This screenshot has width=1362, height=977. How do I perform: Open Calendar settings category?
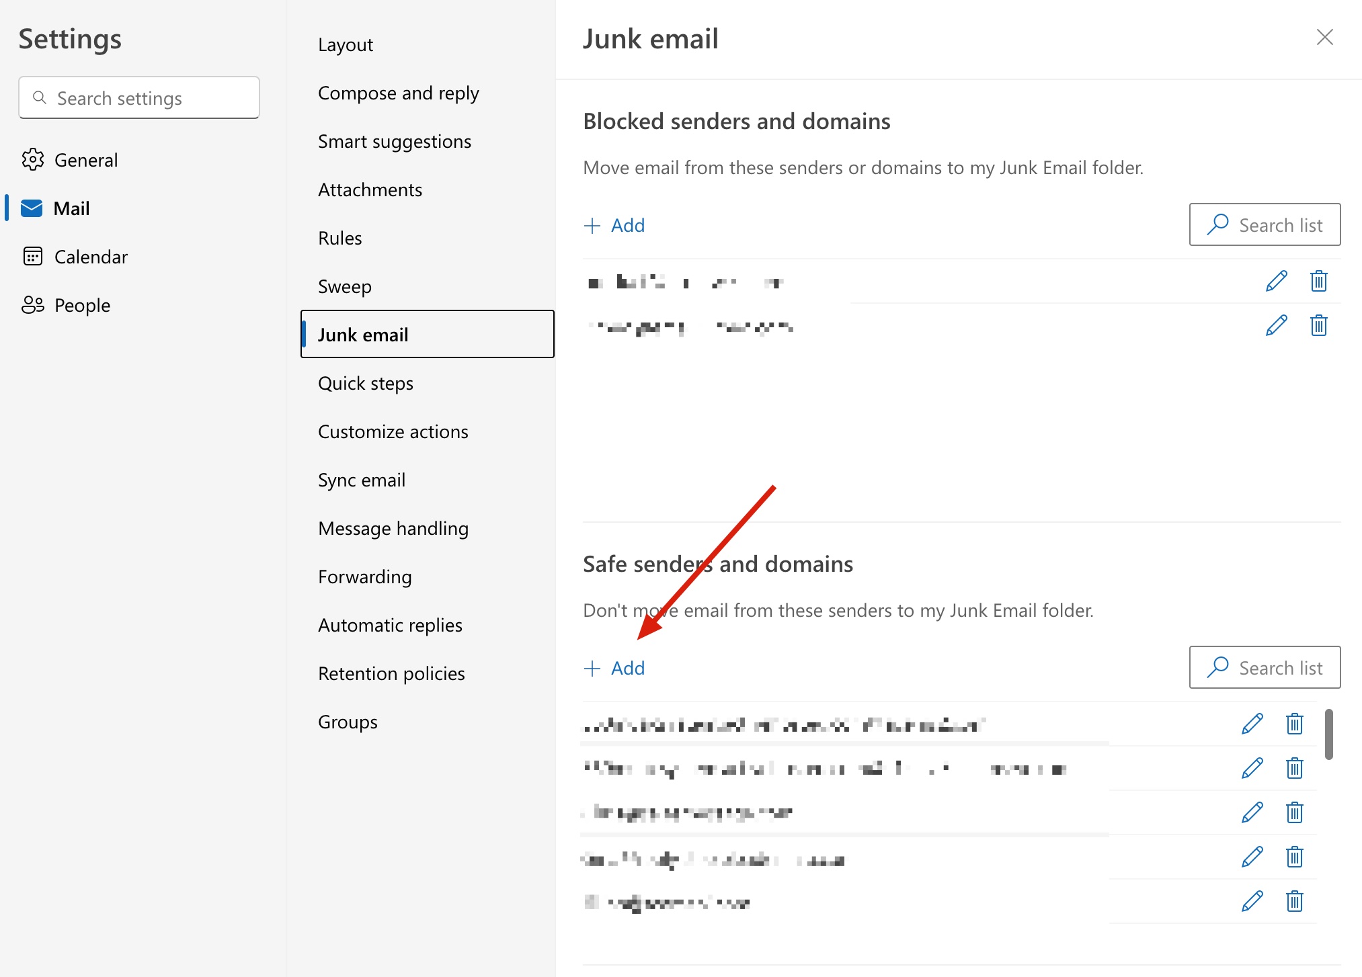click(x=90, y=257)
